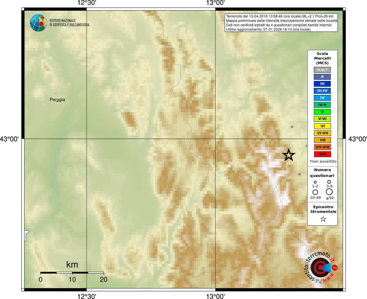
Task: Click the scale bar '10' value
Action: tap(72, 279)
